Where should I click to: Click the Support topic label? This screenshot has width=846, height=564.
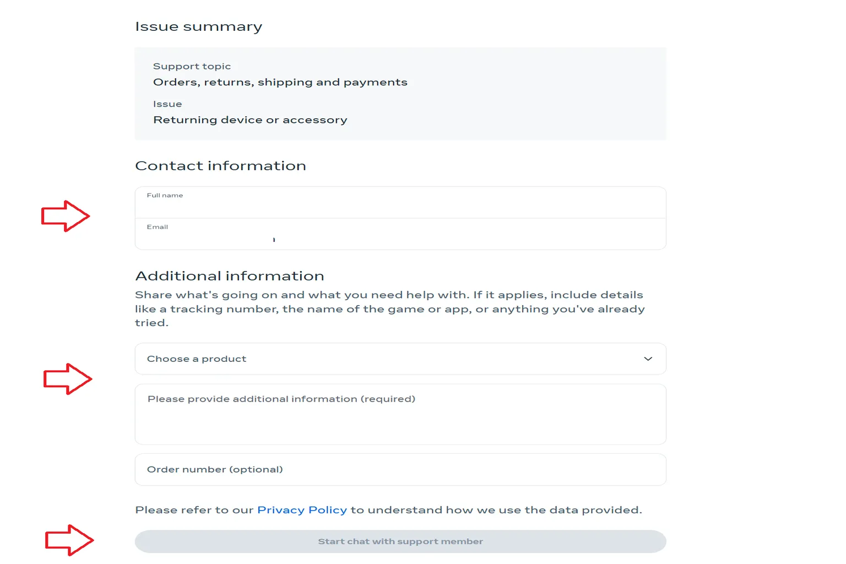click(192, 66)
